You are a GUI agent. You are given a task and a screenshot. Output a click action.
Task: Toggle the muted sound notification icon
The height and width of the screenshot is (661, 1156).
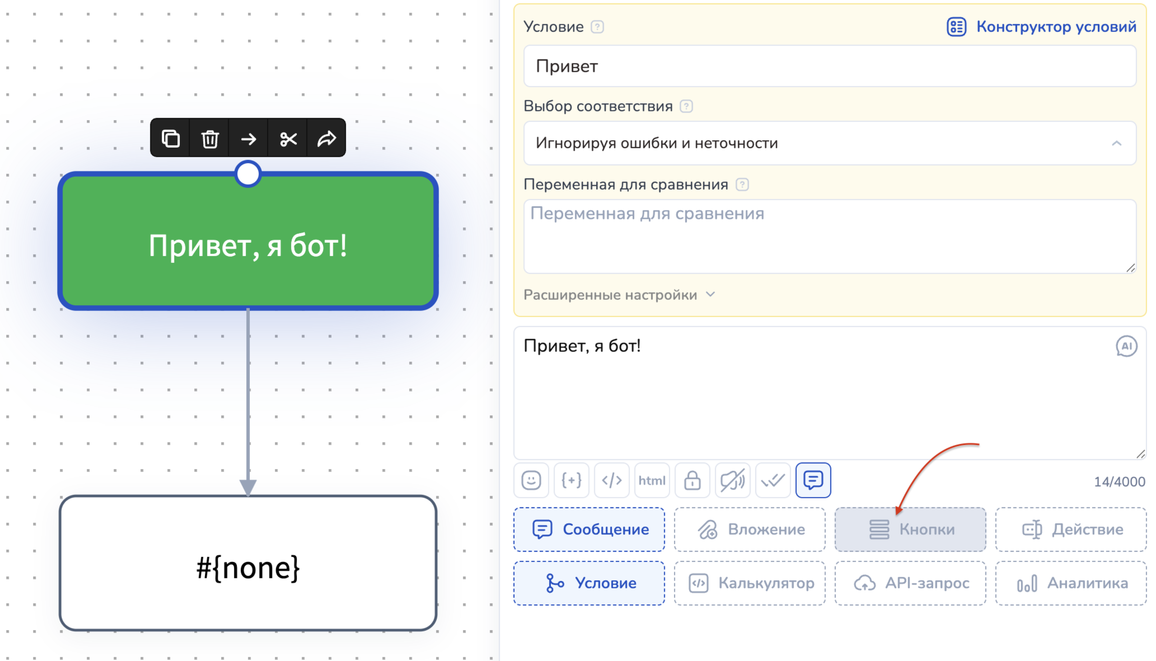[x=732, y=480]
